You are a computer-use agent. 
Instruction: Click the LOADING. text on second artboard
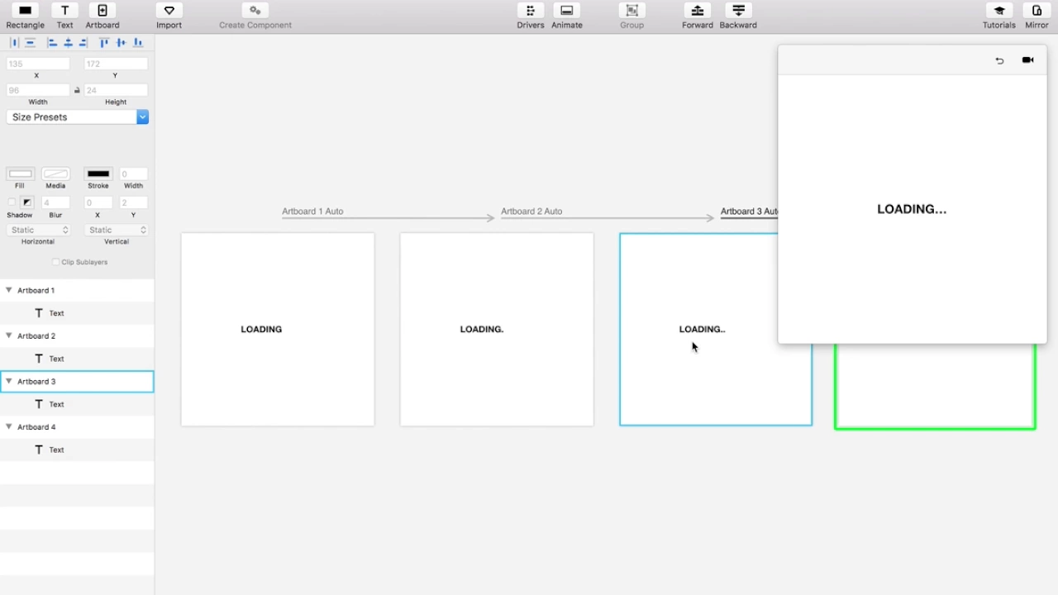tap(482, 329)
